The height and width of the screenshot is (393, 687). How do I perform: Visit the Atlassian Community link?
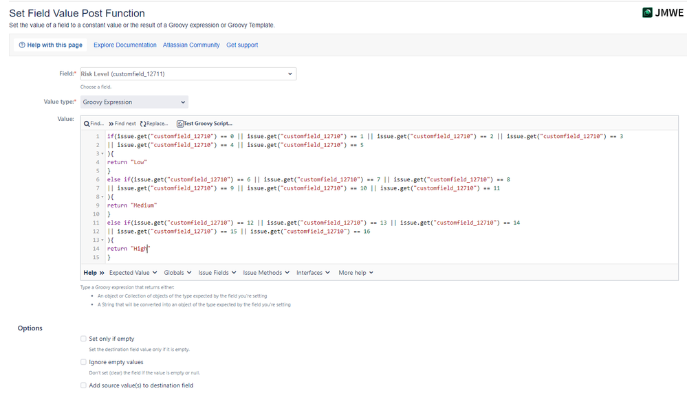coord(191,45)
